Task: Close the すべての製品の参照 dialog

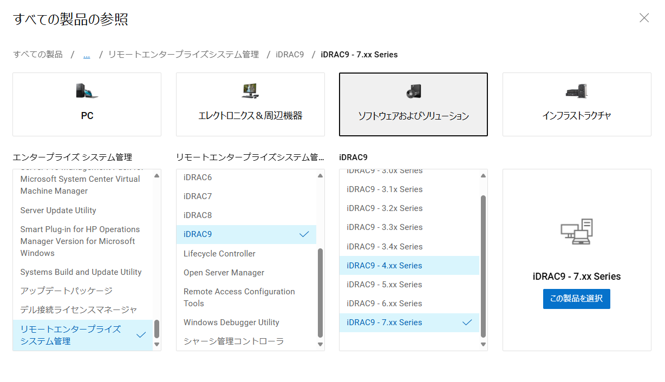Action: pos(644,18)
